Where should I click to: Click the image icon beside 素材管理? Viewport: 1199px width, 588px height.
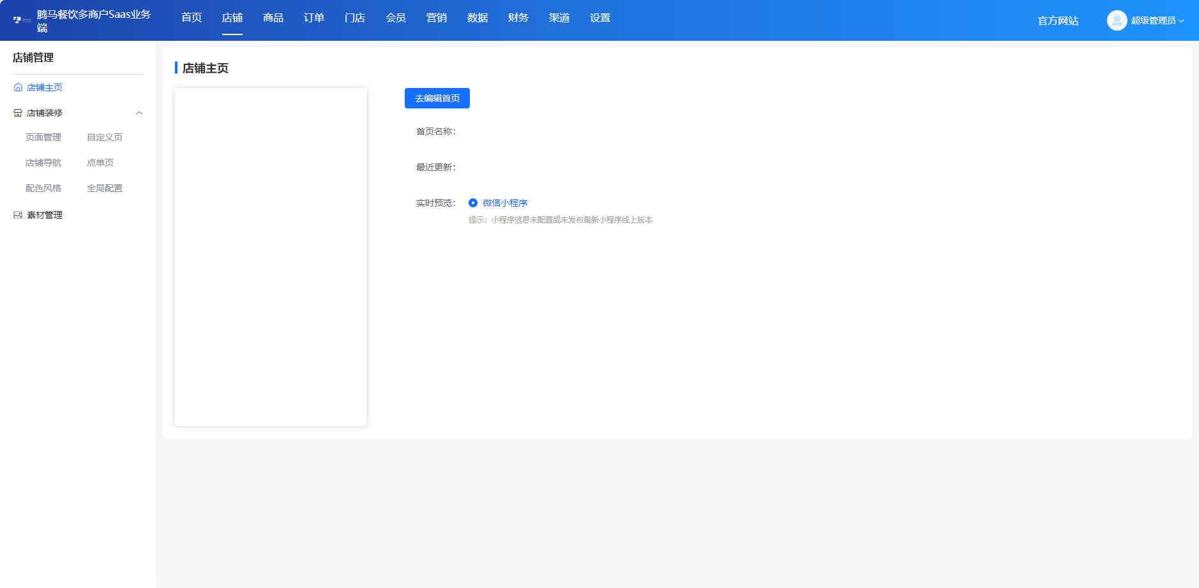pos(17,215)
